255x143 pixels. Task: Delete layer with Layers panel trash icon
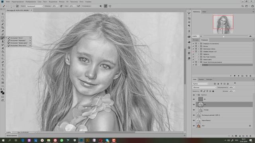tap(251, 136)
